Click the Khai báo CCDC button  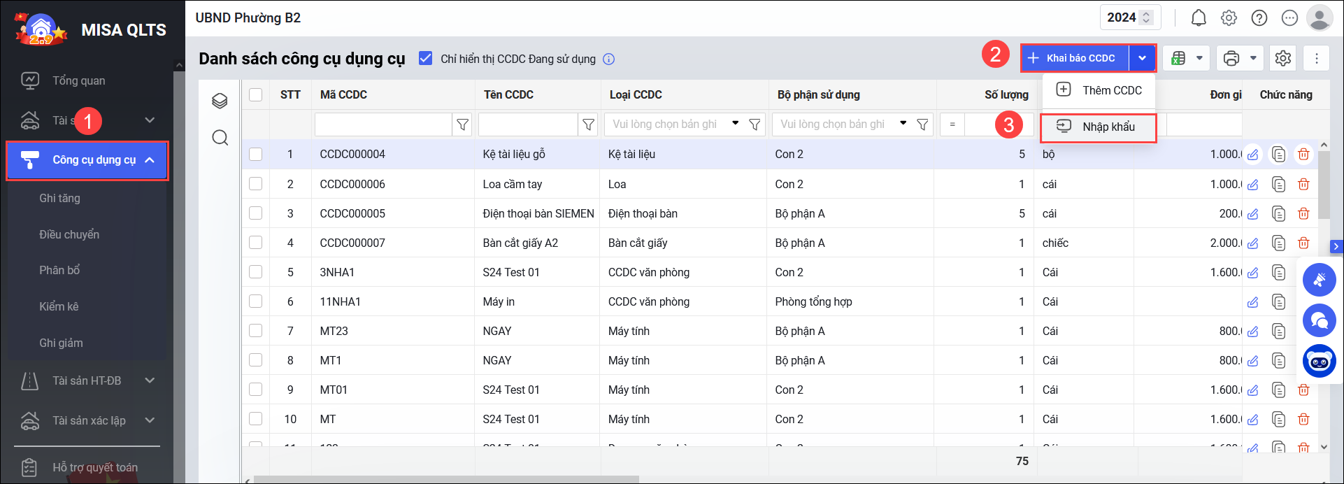coord(1075,58)
